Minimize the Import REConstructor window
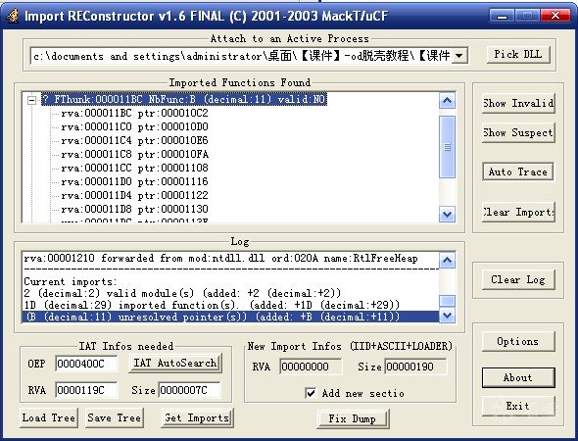The width and height of the screenshot is (578, 441). (502, 16)
